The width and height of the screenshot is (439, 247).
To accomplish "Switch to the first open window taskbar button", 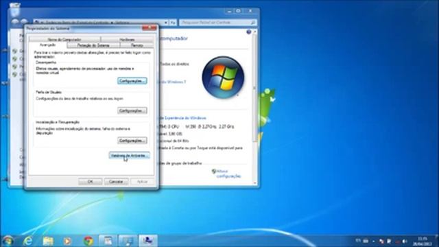I will [108, 241].
